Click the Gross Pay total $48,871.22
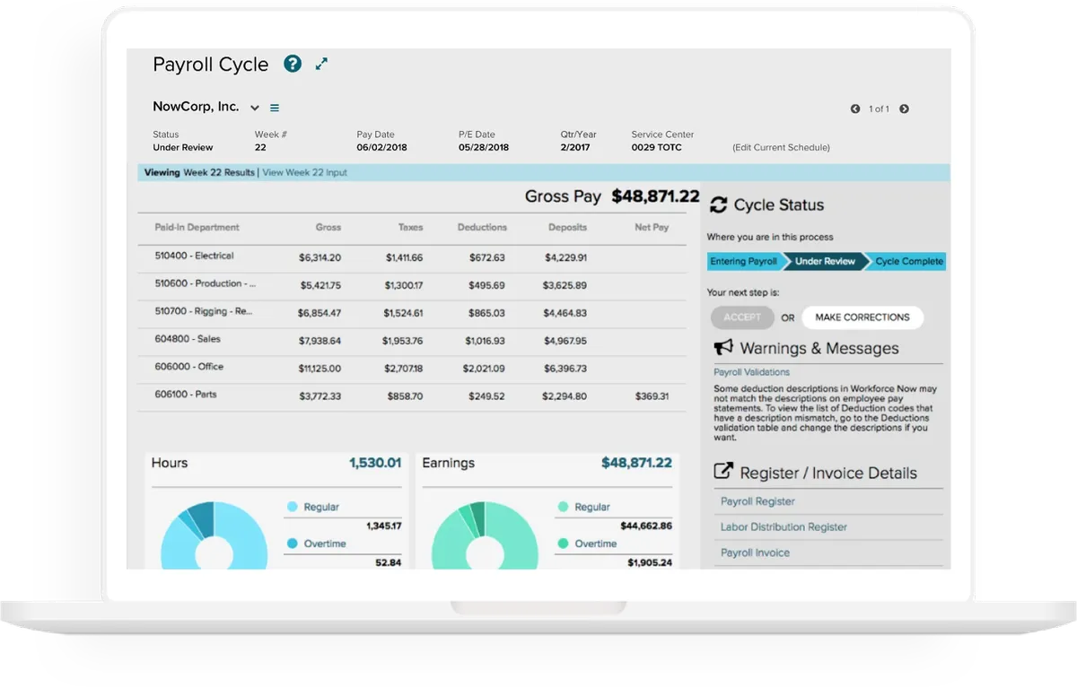 pos(655,196)
